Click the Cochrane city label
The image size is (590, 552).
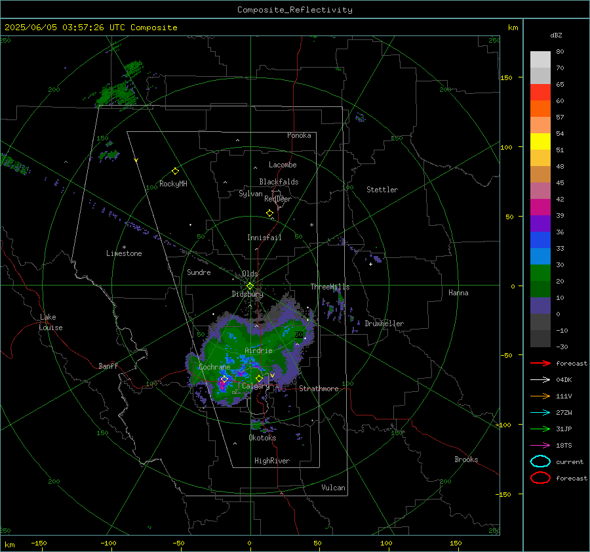pos(214,367)
